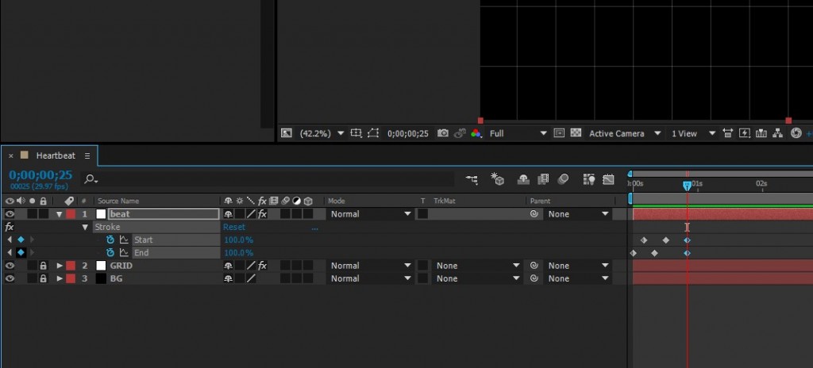Image resolution: width=813 pixels, height=368 pixels.
Task: Unlock the GRID layer
Action: pyautogui.click(x=43, y=266)
